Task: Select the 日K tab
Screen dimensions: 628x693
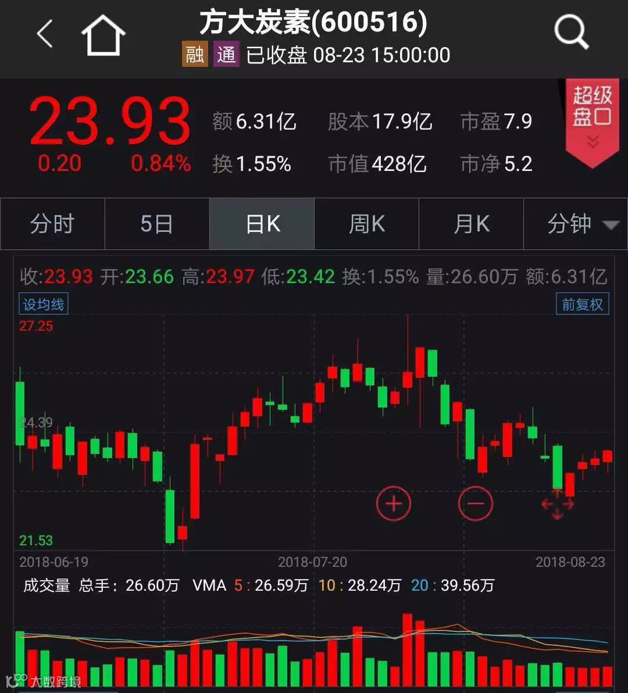Action: click(x=262, y=224)
